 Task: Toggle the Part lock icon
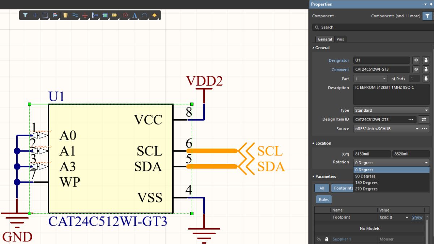point(426,78)
